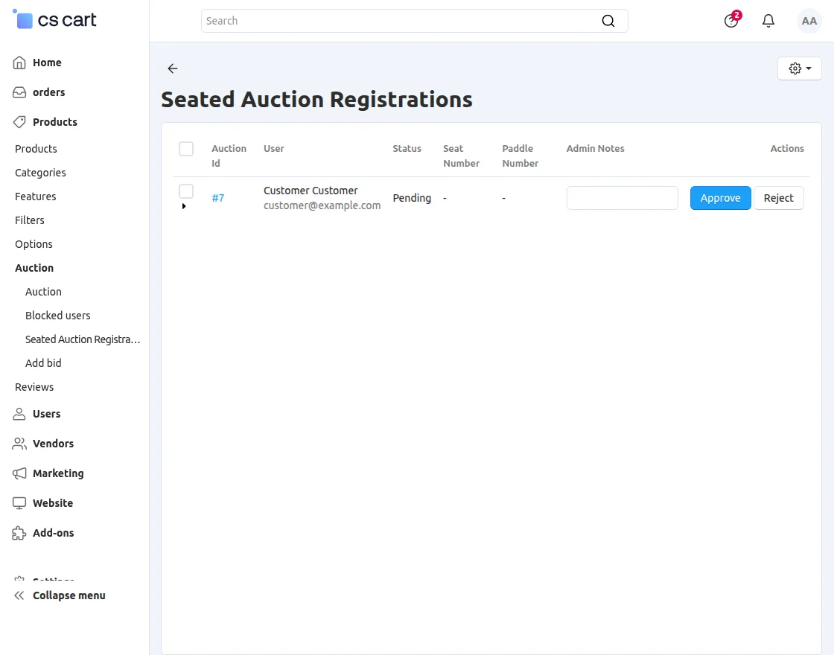Click the Users person icon
The height and width of the screenshot is (655, 834).
pyautogui.click(x=19, y=414)
